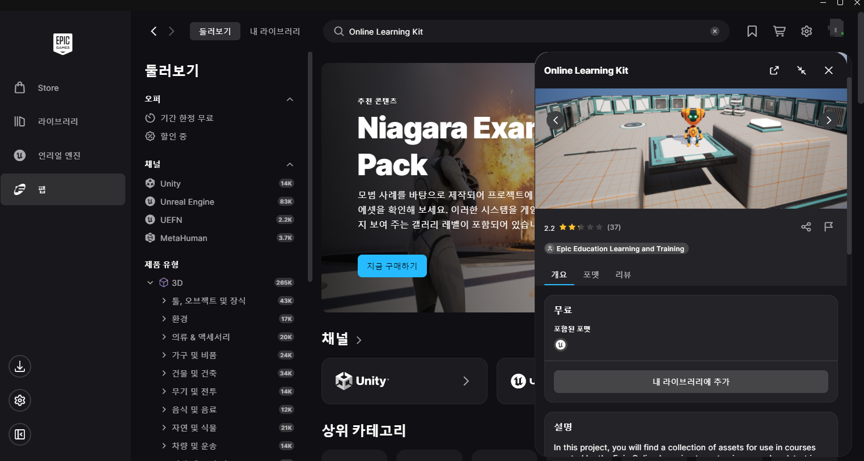This screenshot has width=864, height=461.
Task: Click the detail panel scrollbar
Action: [849, 166]
